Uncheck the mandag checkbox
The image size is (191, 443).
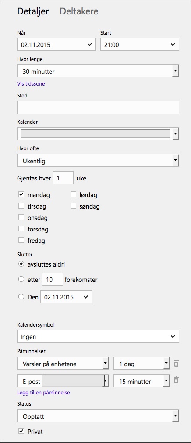click(x=21, y=194)
